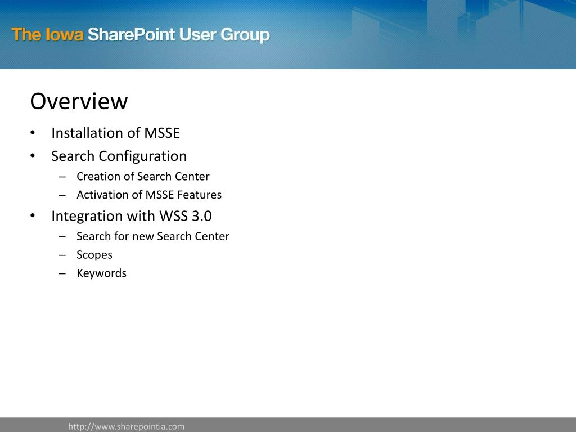The height and width of the screenshot is (432, 576).
Task: Click the Iowa SharePoint User Group header title
Action: pyautogui.click(x=141, y=35)
